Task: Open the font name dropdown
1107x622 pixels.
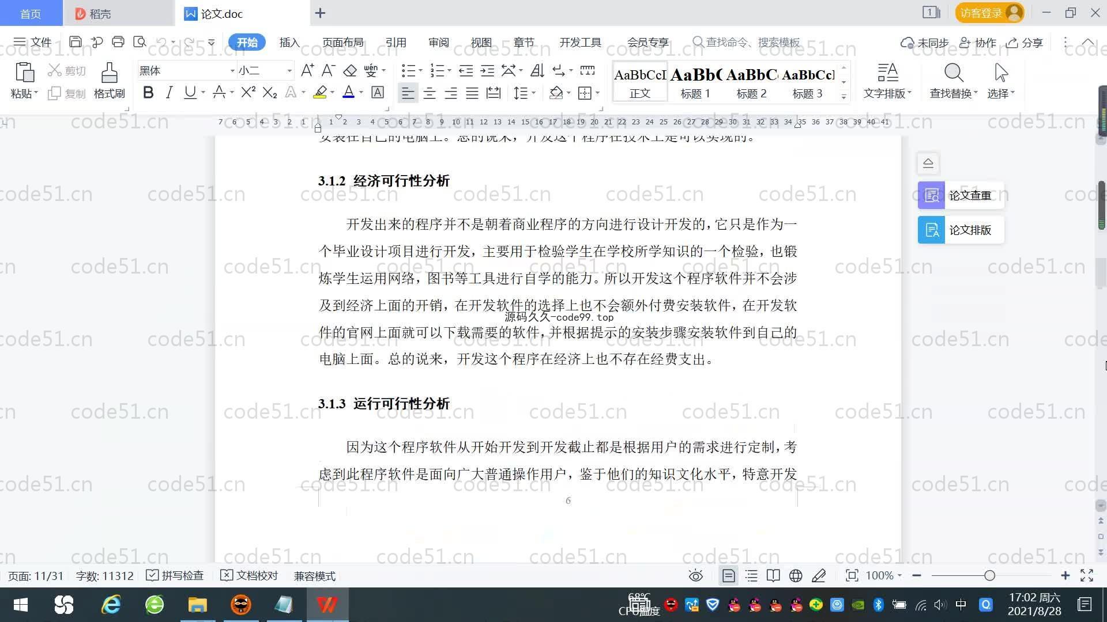Action: click(232, 71)
